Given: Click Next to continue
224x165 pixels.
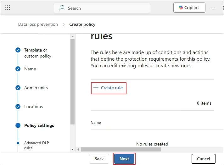Looking at the screenshot, I should click(124, 159).
